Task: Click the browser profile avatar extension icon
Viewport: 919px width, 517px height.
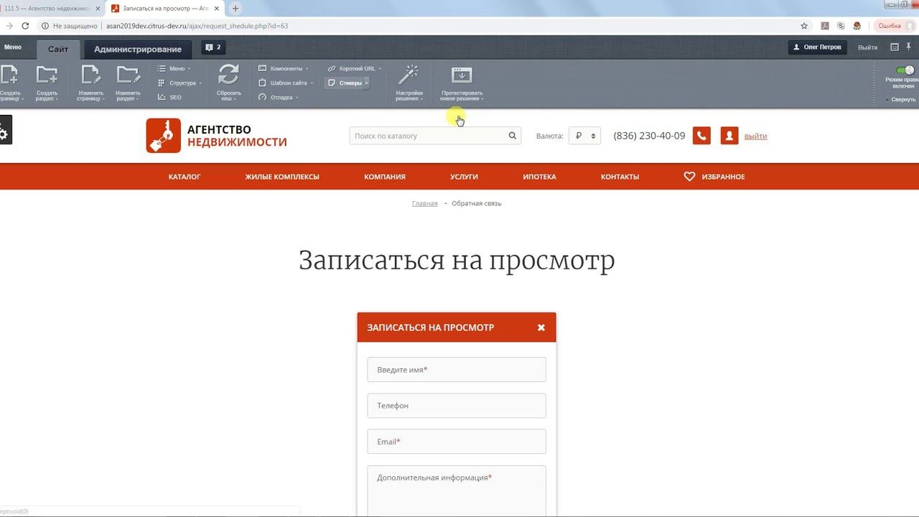Action: [x=857, y=26]
